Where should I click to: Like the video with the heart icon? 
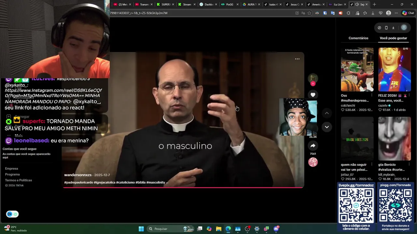313,95
